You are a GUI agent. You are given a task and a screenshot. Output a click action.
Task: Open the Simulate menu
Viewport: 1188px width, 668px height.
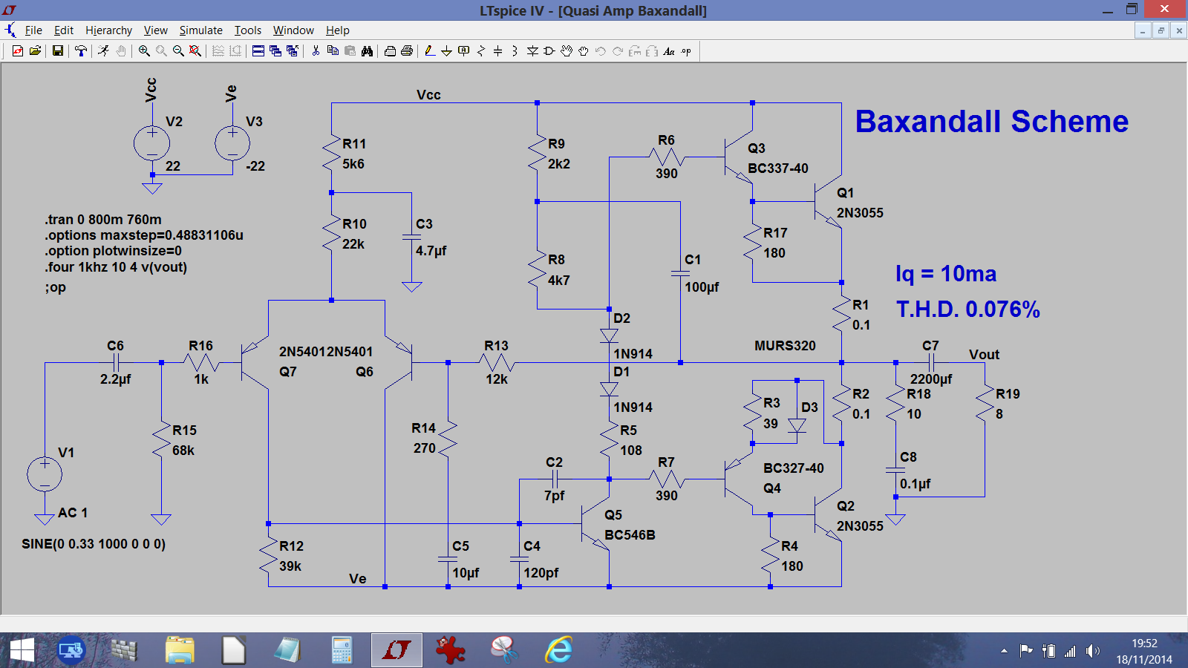coord(200,30)
